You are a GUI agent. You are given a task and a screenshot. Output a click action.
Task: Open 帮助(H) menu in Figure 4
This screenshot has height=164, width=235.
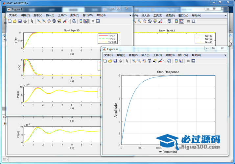tap(196, 55)
